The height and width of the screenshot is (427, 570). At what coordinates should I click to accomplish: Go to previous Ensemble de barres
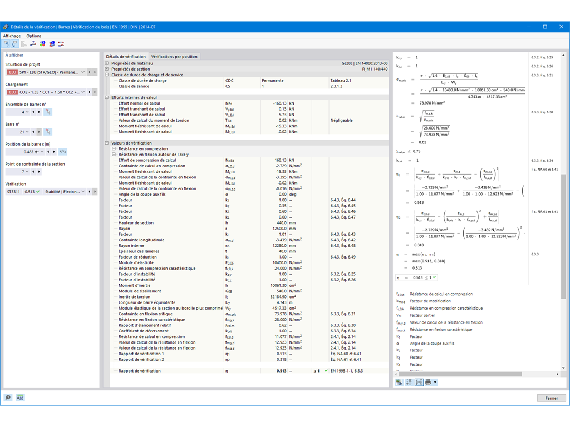point(33,112)
